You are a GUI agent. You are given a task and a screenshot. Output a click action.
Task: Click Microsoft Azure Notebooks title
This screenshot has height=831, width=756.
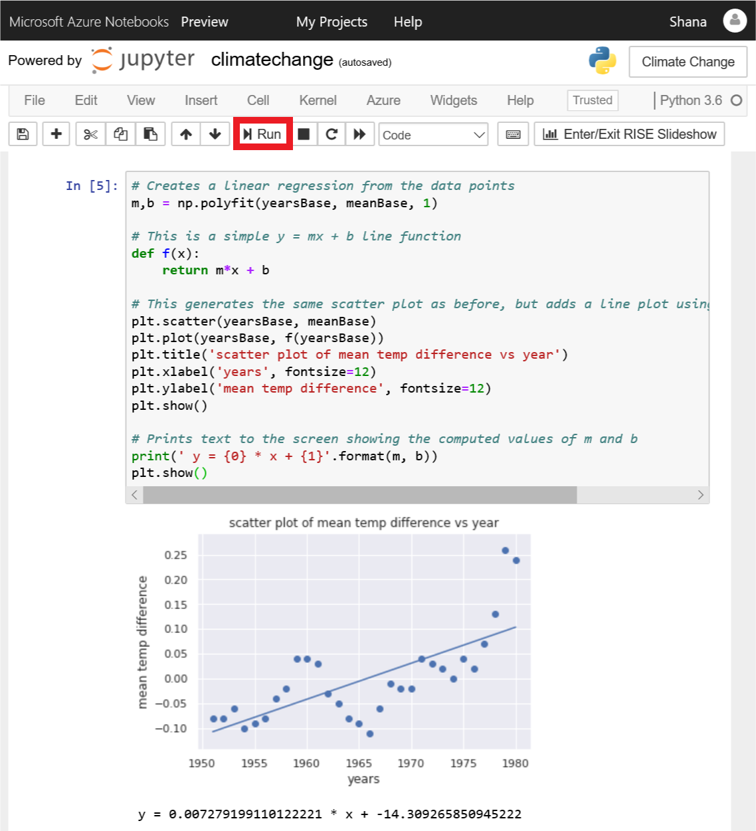point(89,22)
